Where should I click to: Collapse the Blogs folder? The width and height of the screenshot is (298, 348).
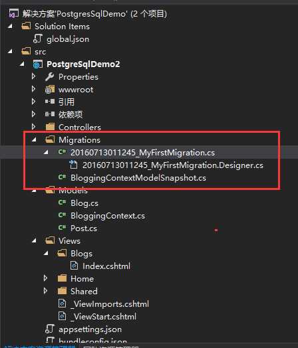tap(46, 253)
